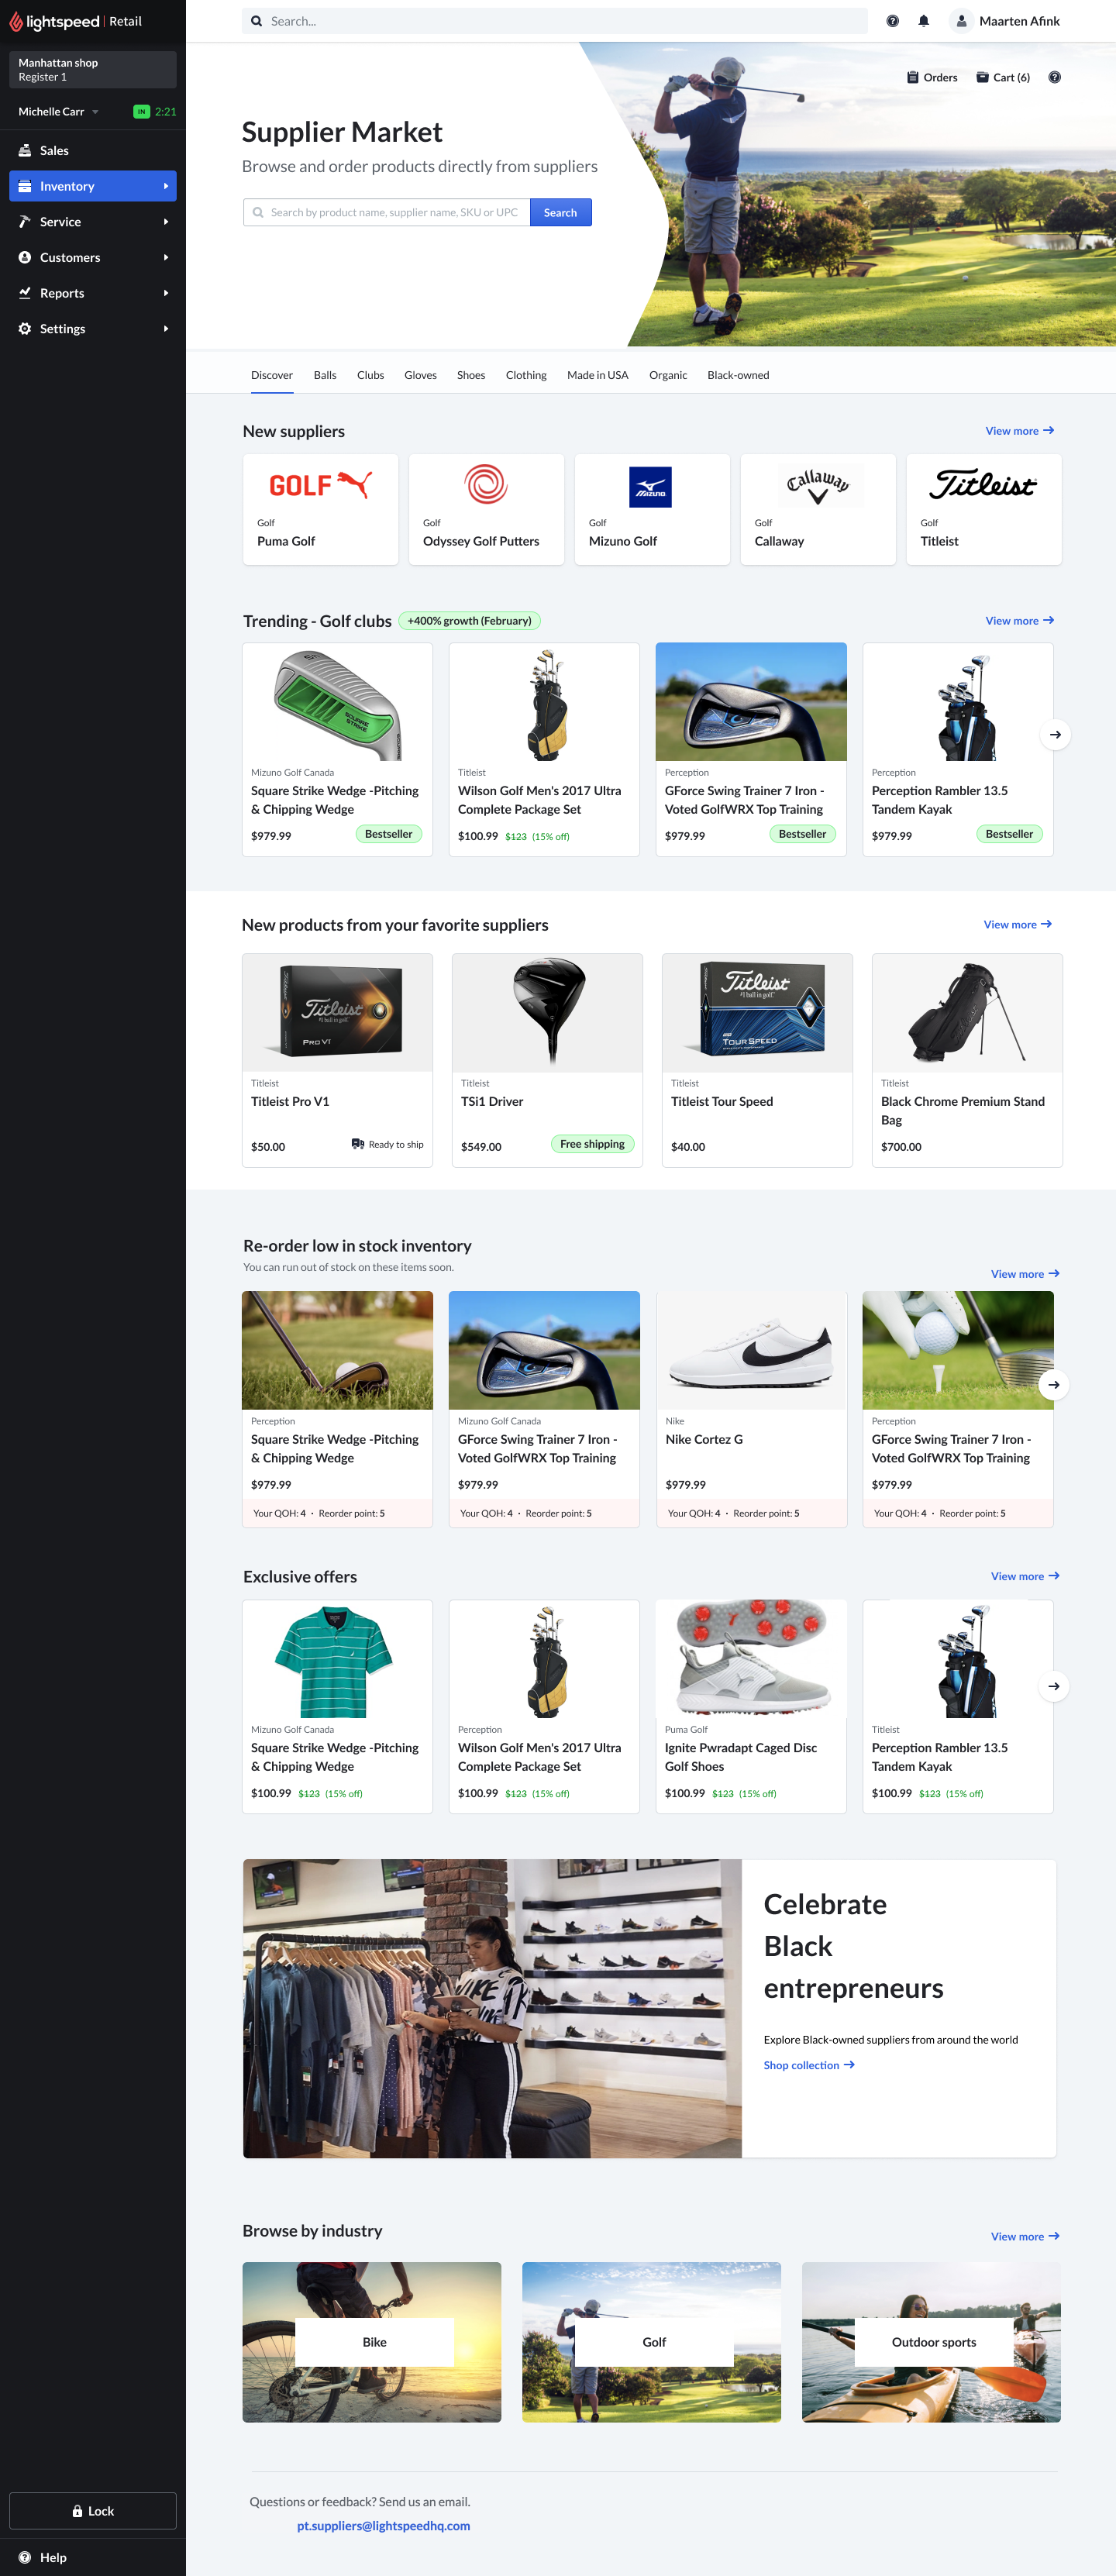Image resolution: width=1116 pixels, height=2576 pixels.
Task: Click the Odyssey Golf Putters logo
Action: click(486, 485)
